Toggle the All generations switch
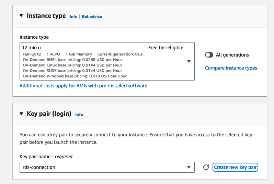 (209, 55)
